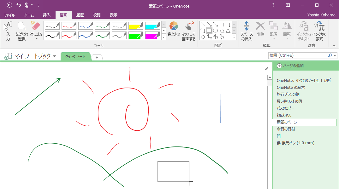339x189 pixels.
Task: Convert ink with インクから数式
Action: click(x=319, y=31)
